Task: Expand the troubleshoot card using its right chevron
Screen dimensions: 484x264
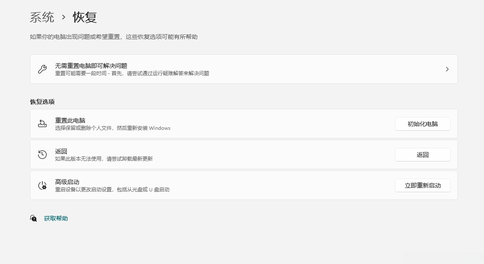Action: pyautogui.click(x=447, y=69)
